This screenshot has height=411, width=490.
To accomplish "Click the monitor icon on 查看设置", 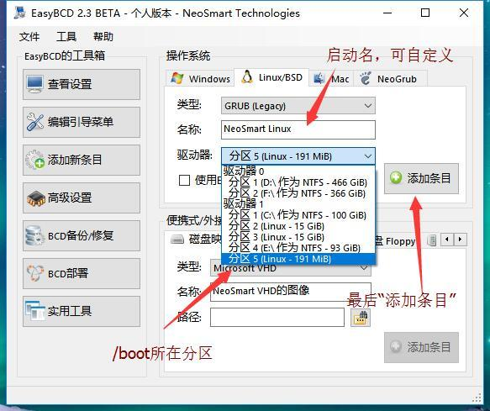I will [x=34, y=84].
